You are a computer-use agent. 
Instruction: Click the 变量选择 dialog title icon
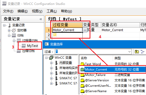pyautogui.click(x=47, y=44)
